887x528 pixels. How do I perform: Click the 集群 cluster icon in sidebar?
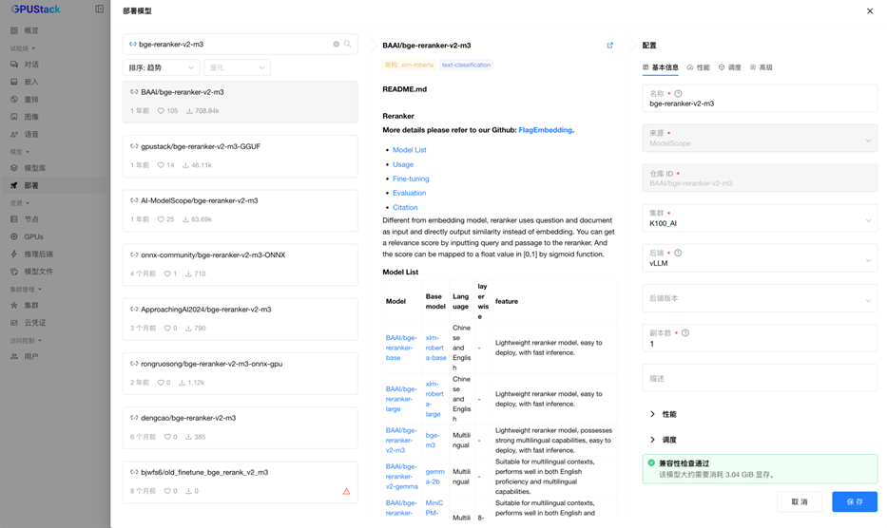pyautogui.click(x=14, y=305)
